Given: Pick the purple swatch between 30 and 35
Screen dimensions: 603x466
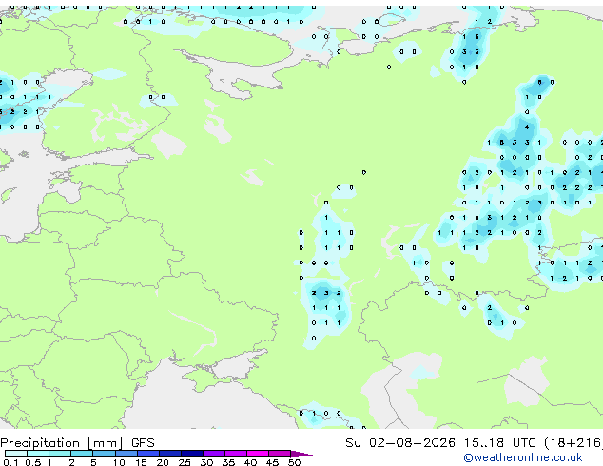Looking at the screenshot, I should 214,454.
